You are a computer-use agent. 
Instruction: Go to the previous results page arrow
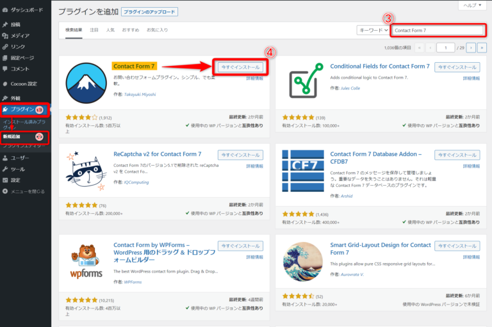pyautogui.click(x=430, y=47)
